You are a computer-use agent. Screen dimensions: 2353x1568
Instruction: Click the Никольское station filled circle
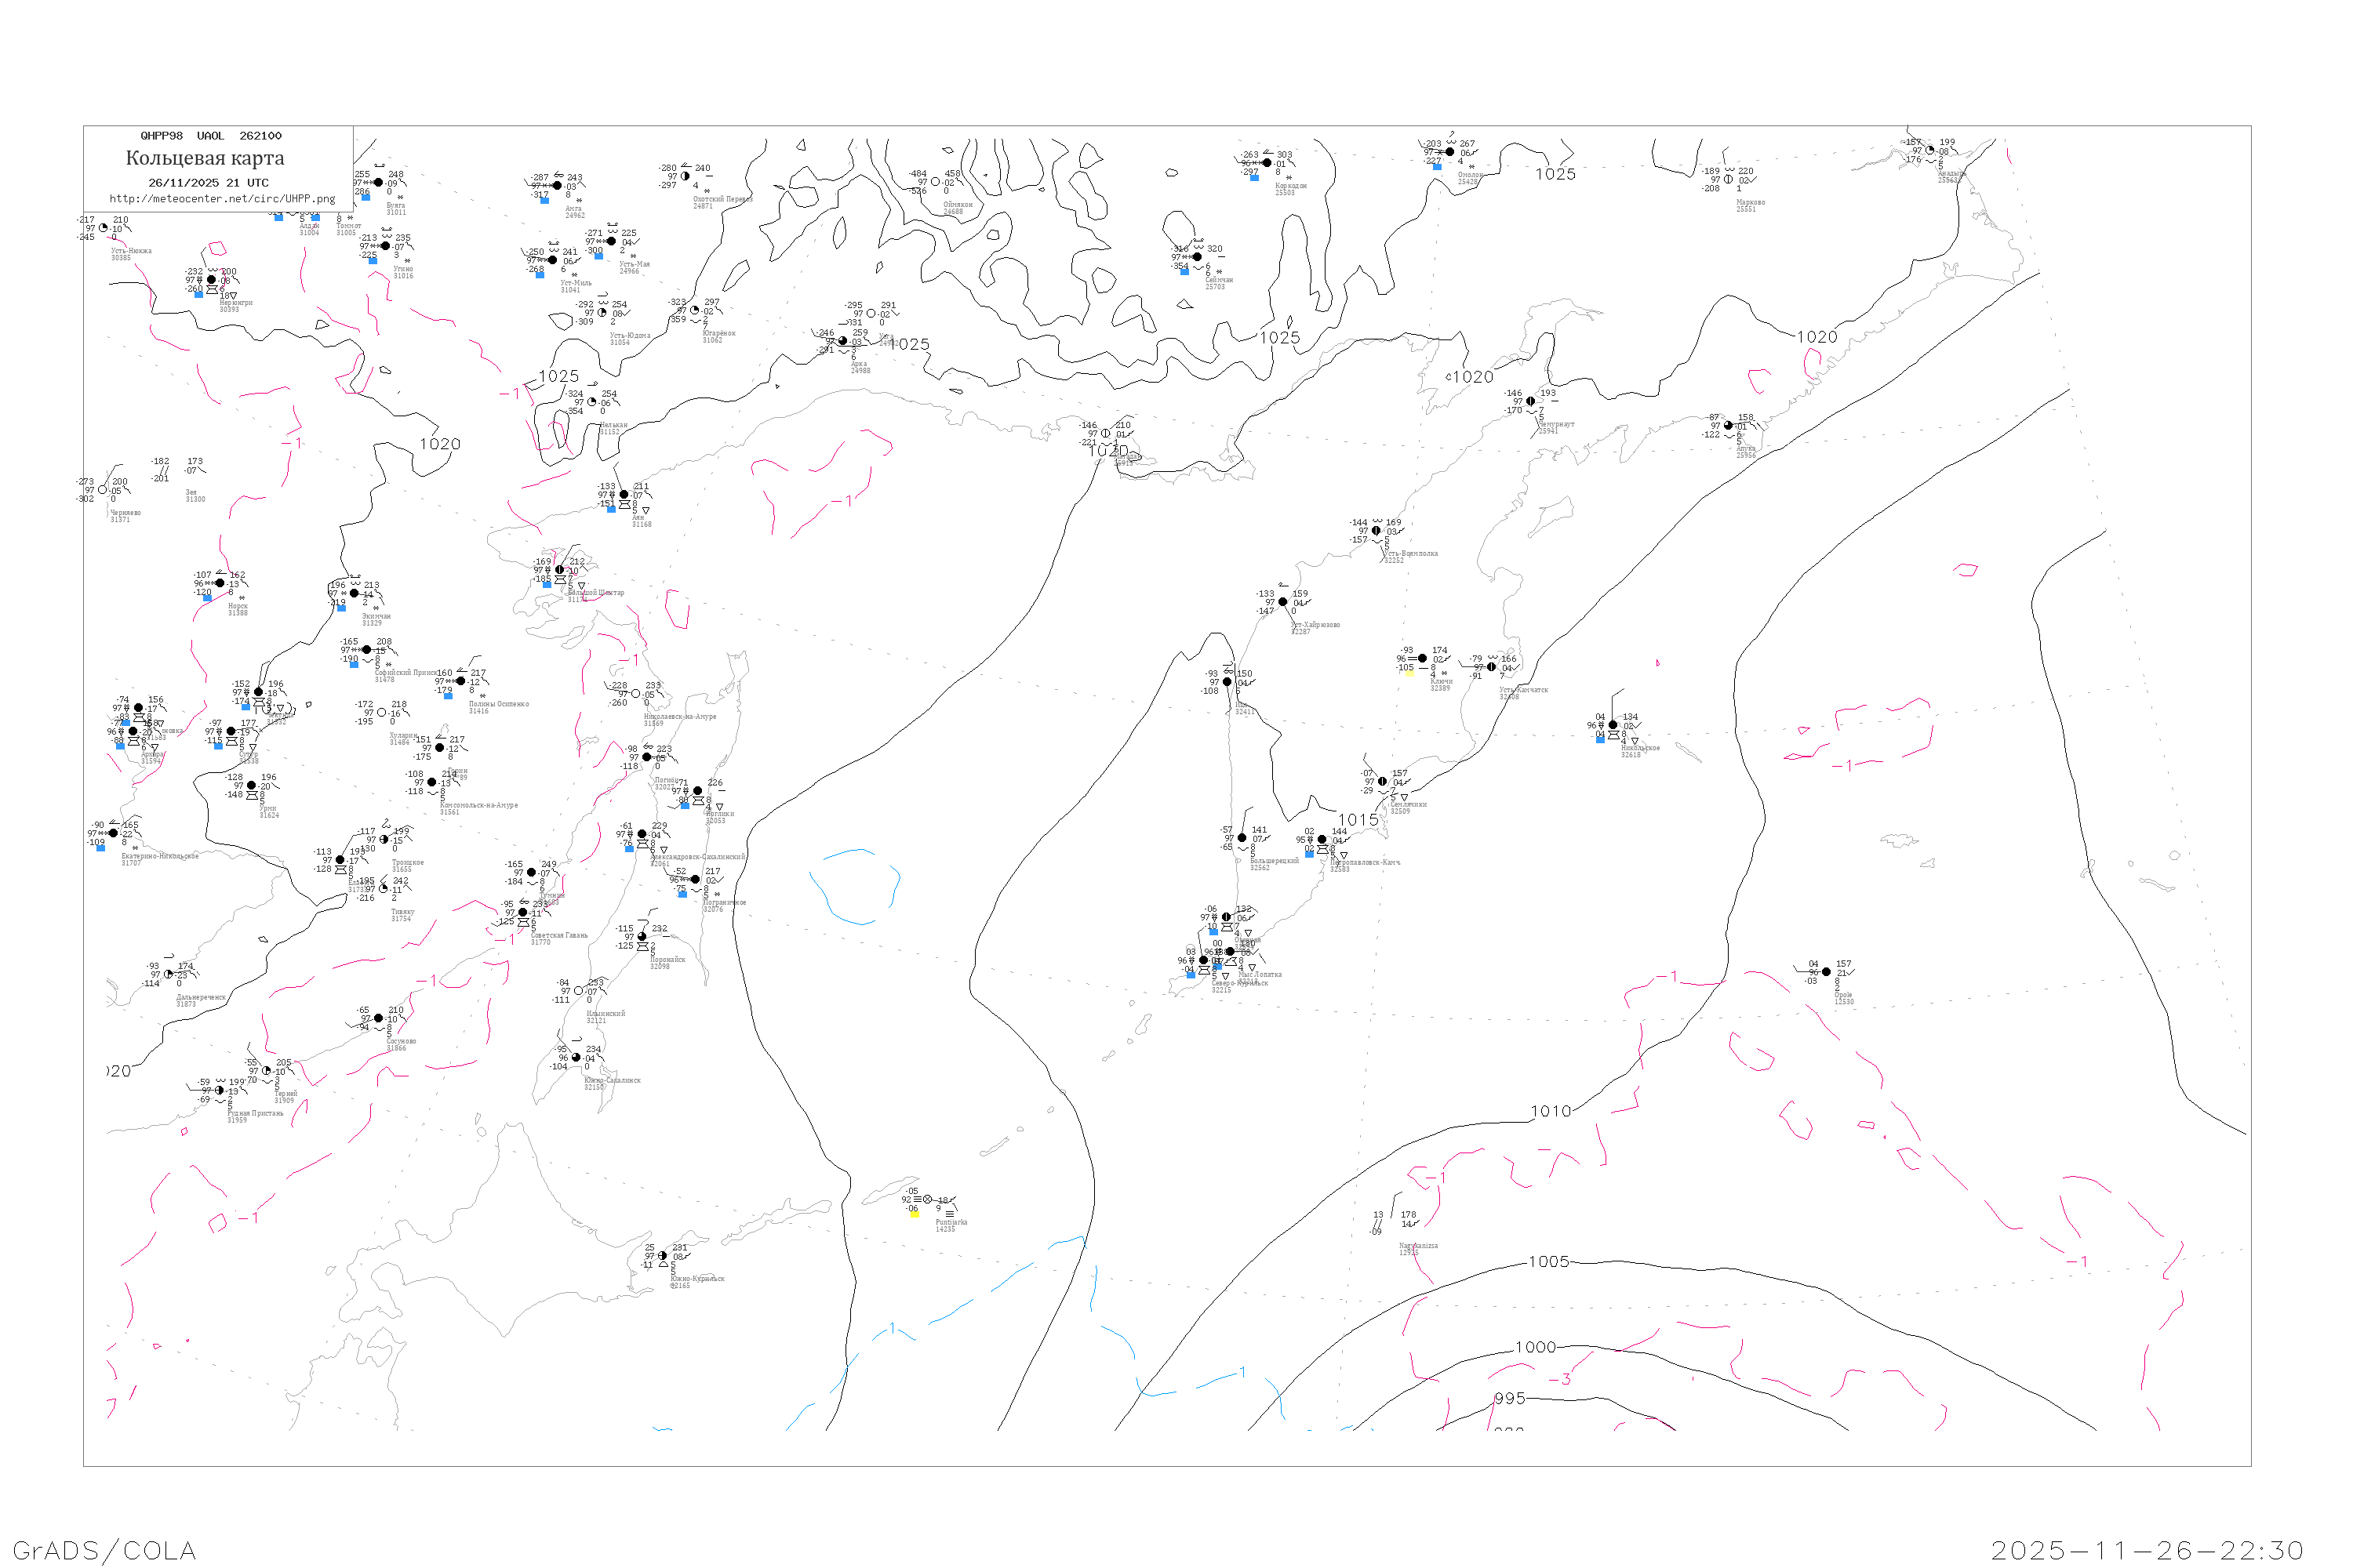click(1613, 725)
